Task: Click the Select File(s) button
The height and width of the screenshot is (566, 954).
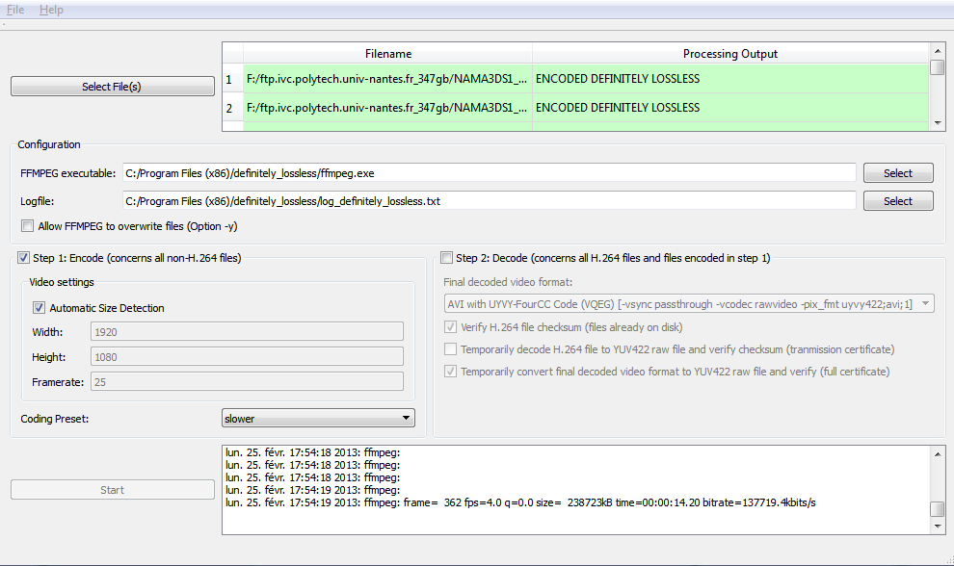Action: pyautogui.click(x=112, y=87)
